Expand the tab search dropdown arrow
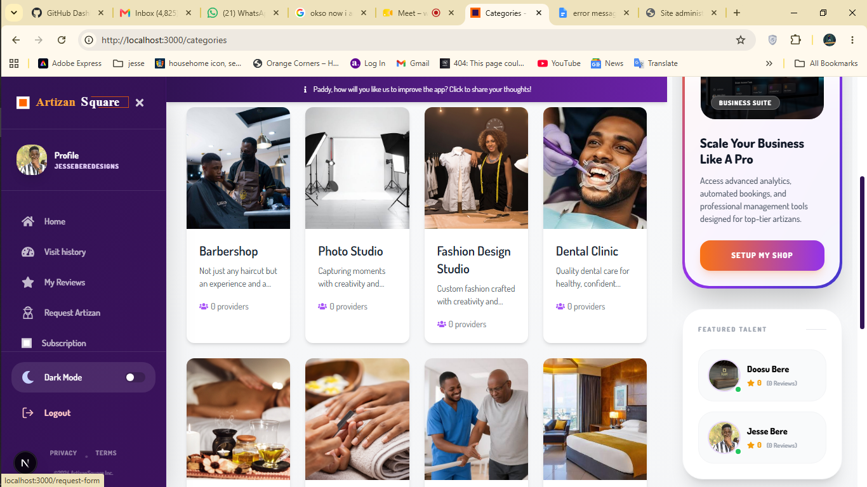 tap(13, 13)
